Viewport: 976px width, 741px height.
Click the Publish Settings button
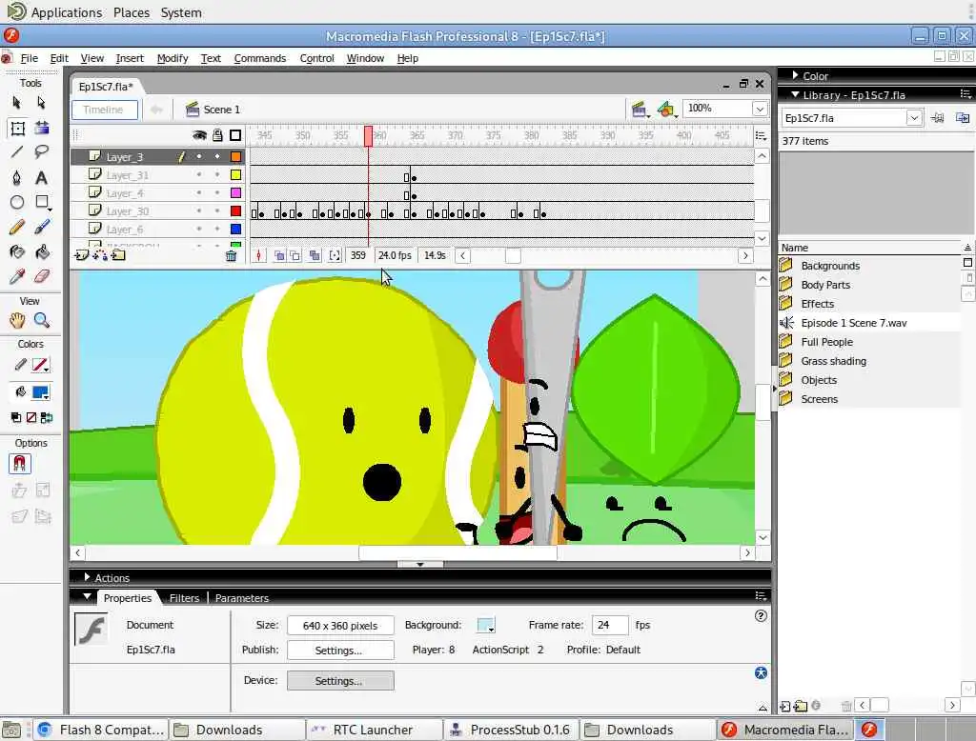click(x=340, y=651)
